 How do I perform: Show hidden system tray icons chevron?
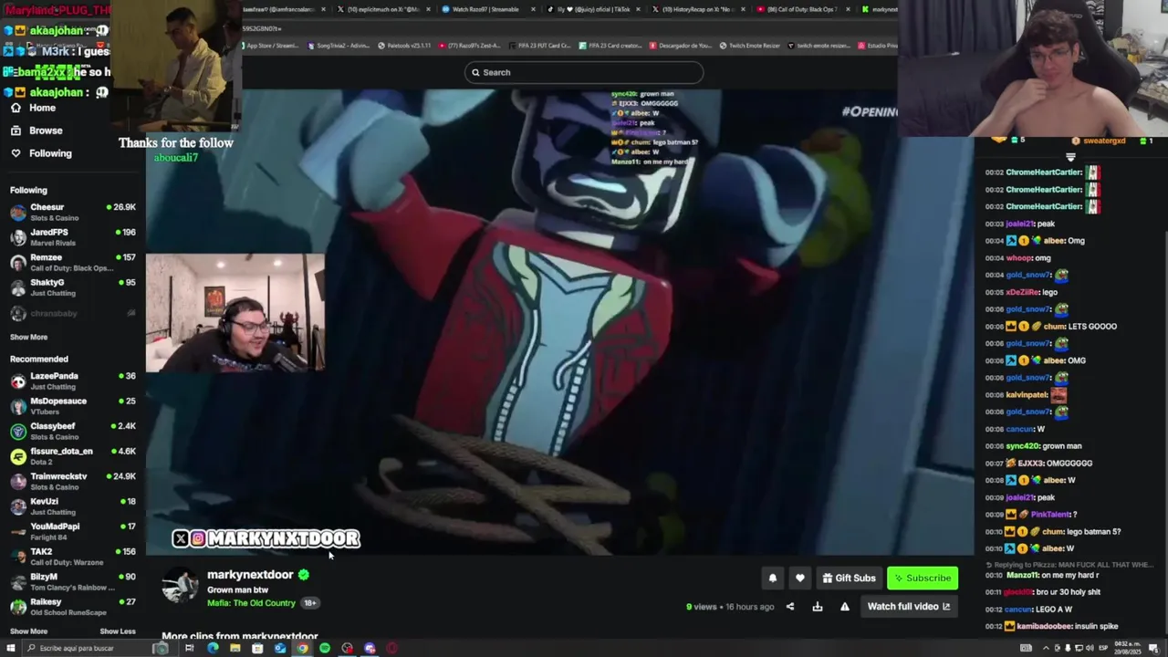point(1046,648)
